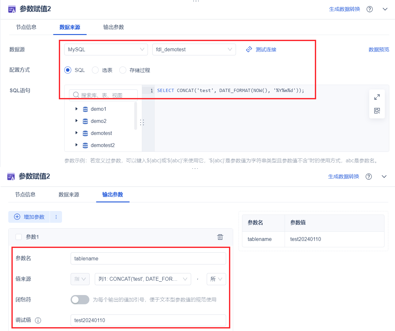Click demotest2 label in database tree

103,145
